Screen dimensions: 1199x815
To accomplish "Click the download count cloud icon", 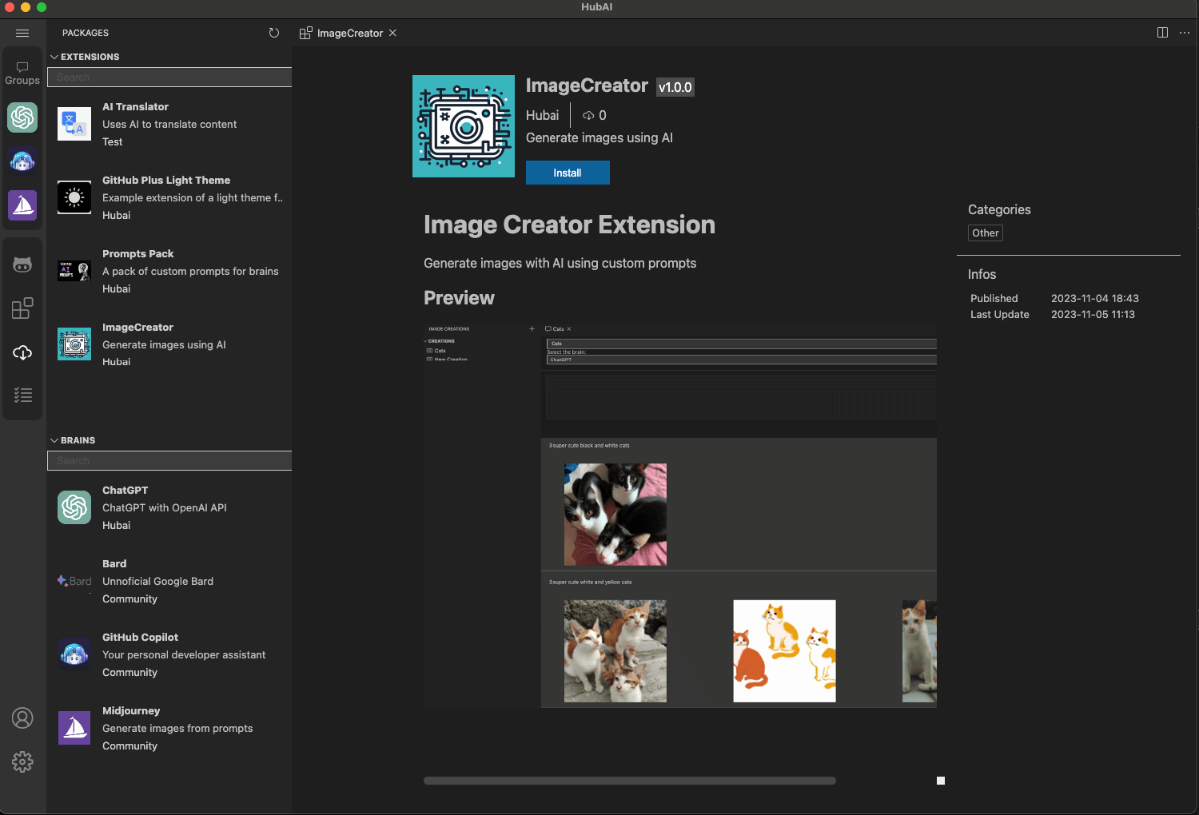I will 588,116.
